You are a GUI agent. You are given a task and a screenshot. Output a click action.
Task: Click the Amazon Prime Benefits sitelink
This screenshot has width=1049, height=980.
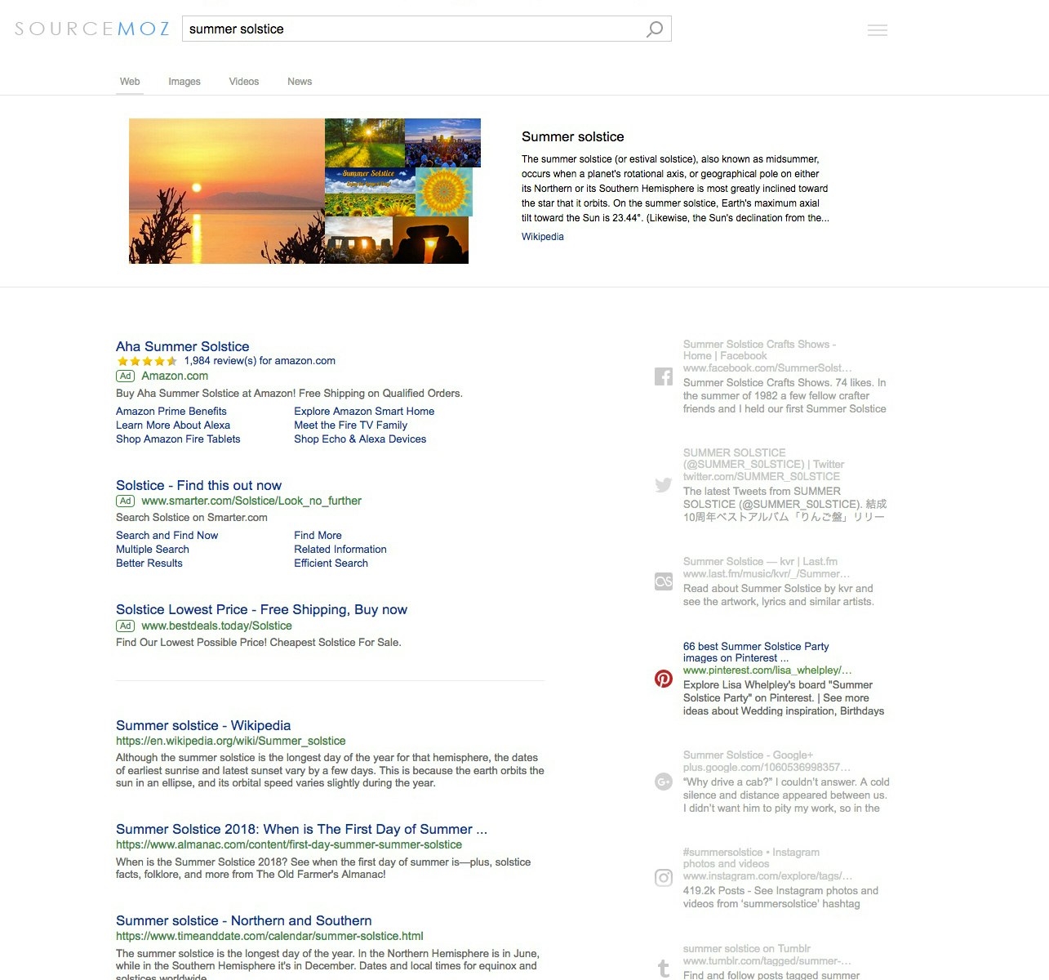[x=171, y=411]
